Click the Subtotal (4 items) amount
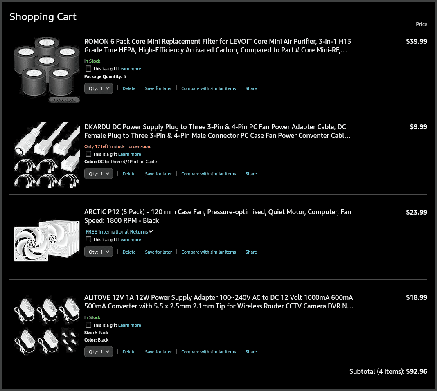Viewport: 437px width, 391px height. [417, 371]
